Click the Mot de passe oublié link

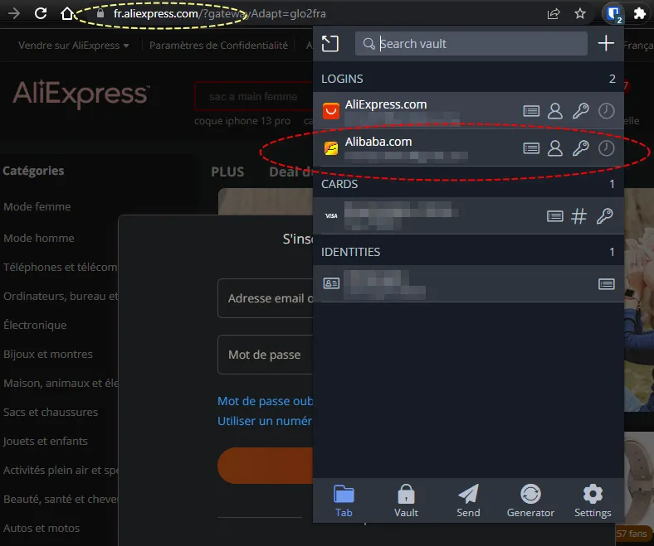click(x=266, y=401)
